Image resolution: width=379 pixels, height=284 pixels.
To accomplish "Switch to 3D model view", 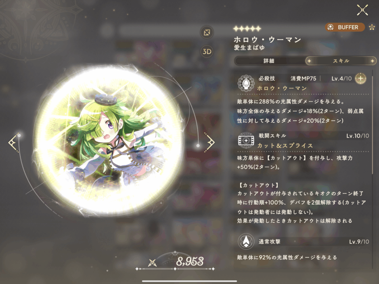I will tap(207, 51).
